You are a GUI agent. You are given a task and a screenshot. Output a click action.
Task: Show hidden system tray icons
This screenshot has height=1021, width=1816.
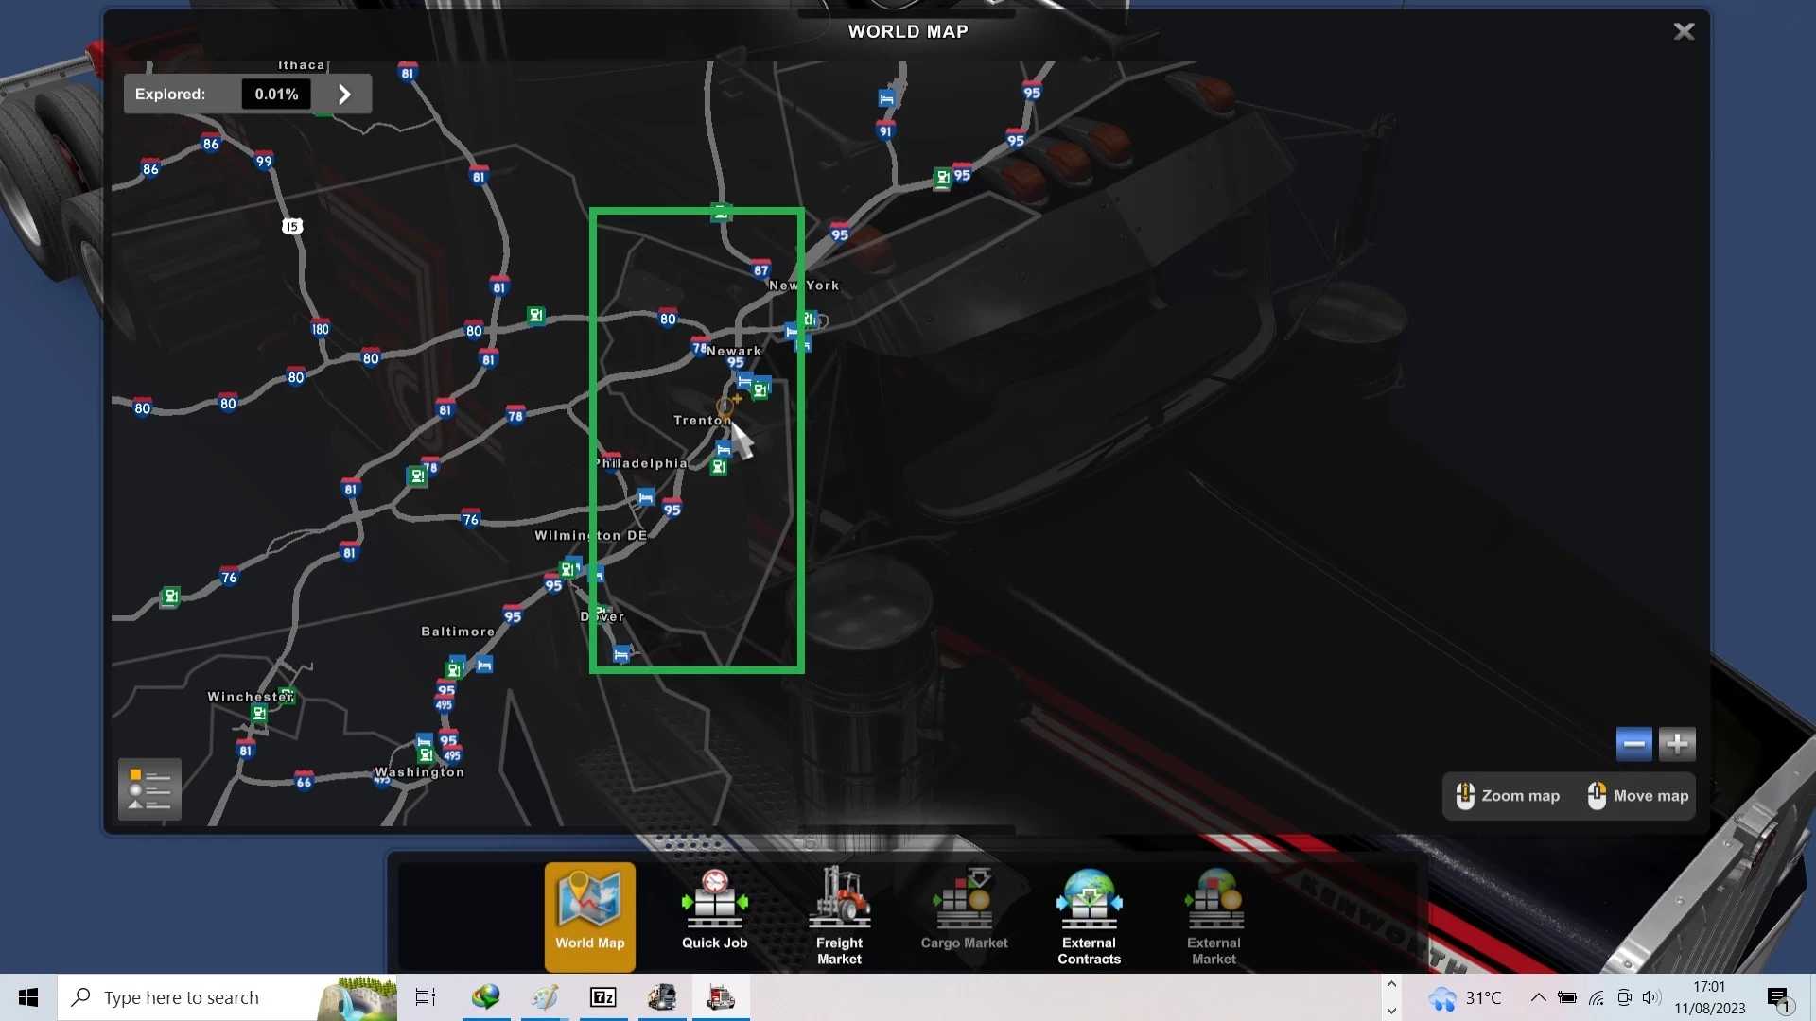pyautogui.click(x=1538, y=997)
